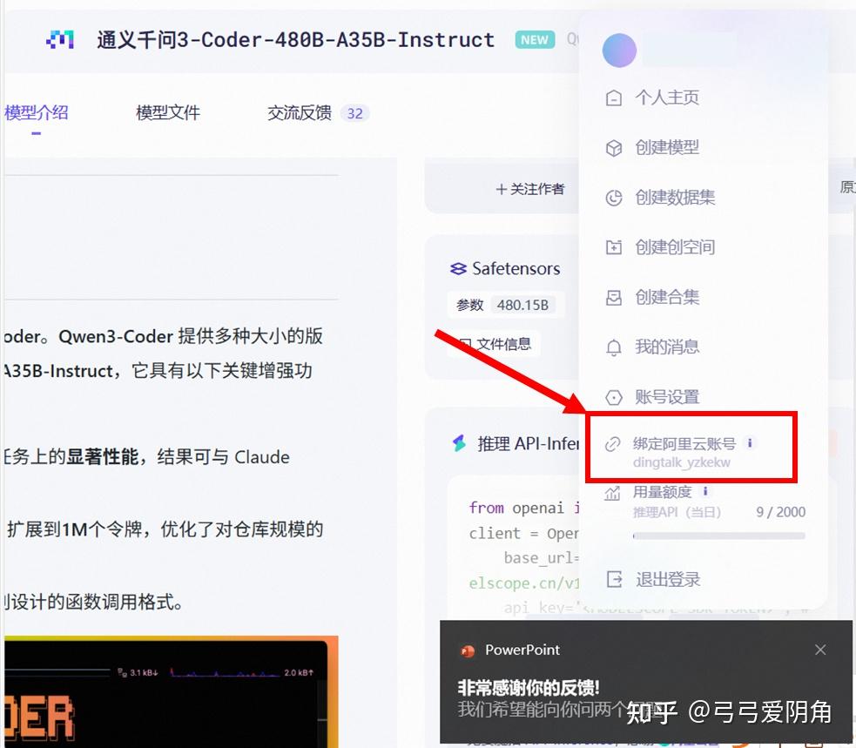This screenshot has height=748, width=856.
Task: Select the 模型介绍 tab
Action: tap(36, 111)
